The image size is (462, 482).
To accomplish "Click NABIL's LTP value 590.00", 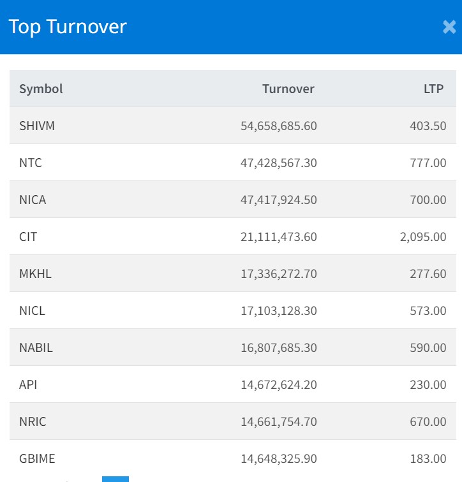I will (x=428, y=347).
